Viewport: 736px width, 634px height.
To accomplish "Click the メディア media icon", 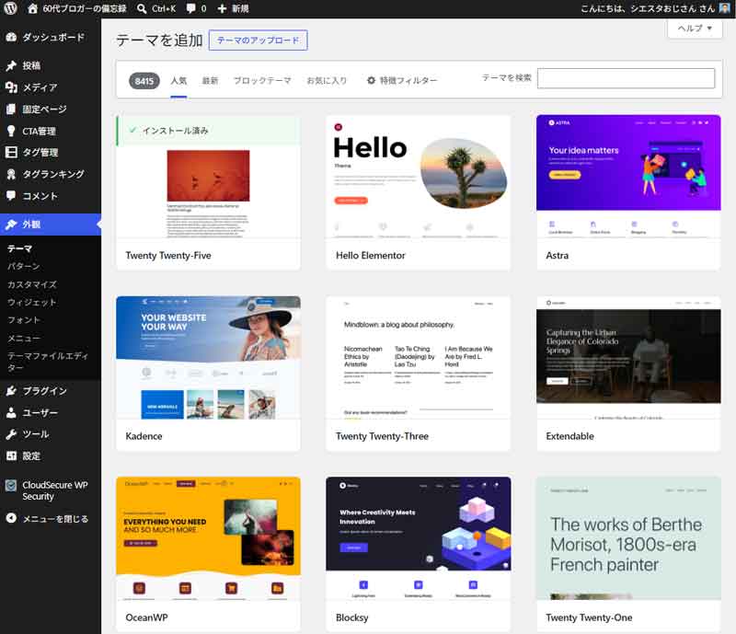I will (11, 86).
